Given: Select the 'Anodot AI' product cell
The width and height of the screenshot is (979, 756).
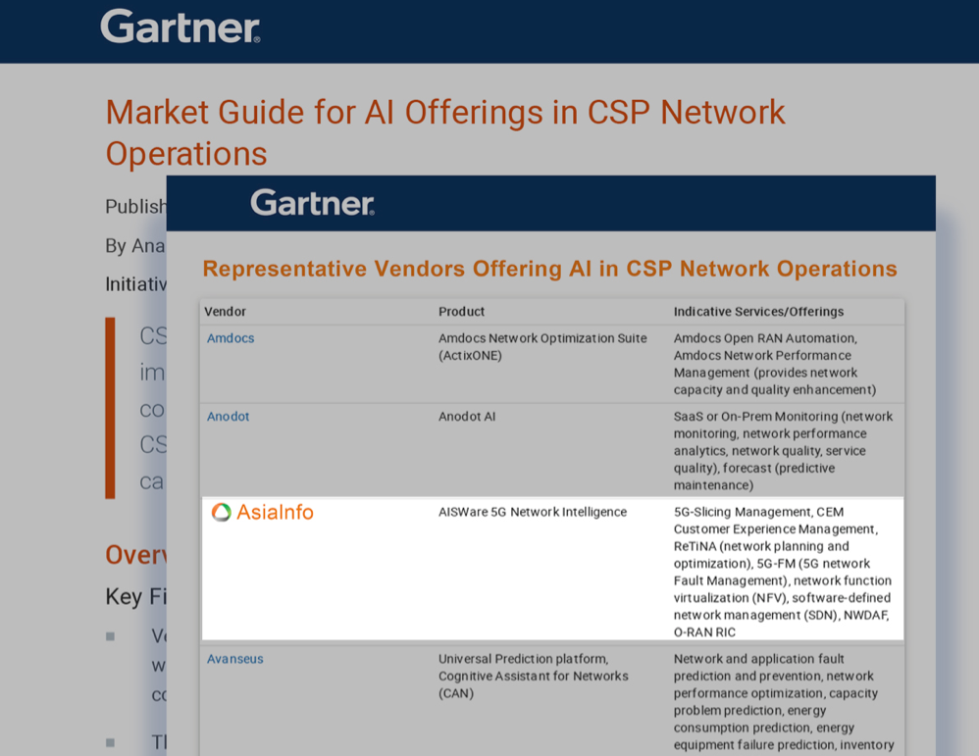Looking at the screenshot, I should coord(466,417).
